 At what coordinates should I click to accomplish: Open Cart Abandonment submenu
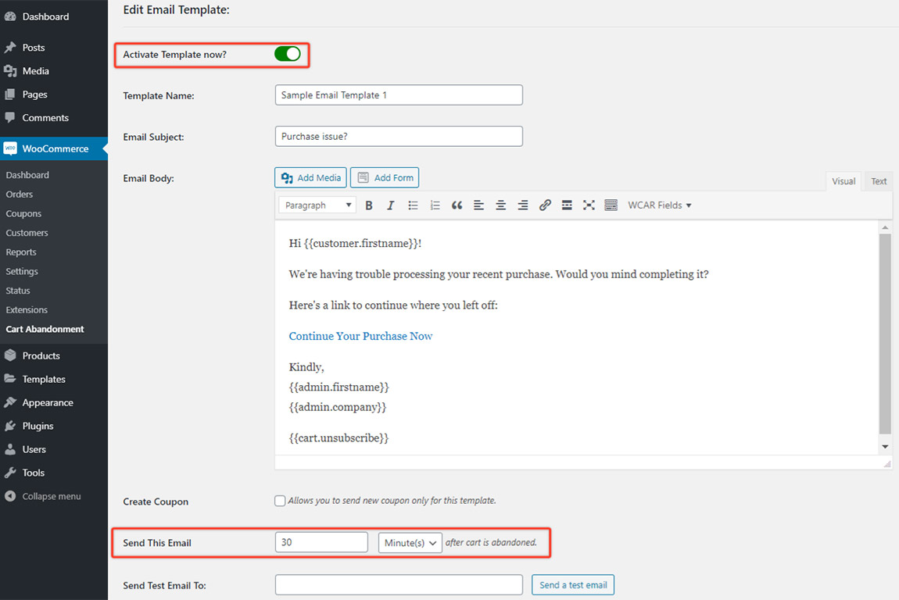point(45,329)
